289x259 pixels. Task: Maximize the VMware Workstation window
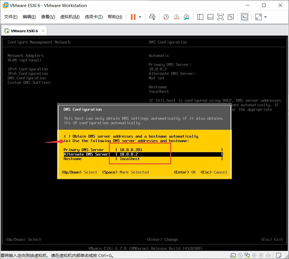tap(264, 5)
